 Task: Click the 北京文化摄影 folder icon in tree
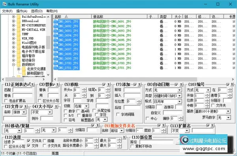point(24,69)
